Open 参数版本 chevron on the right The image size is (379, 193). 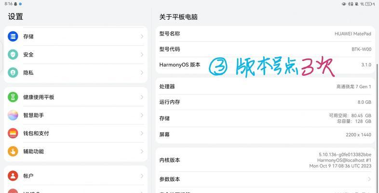(369, 179)
